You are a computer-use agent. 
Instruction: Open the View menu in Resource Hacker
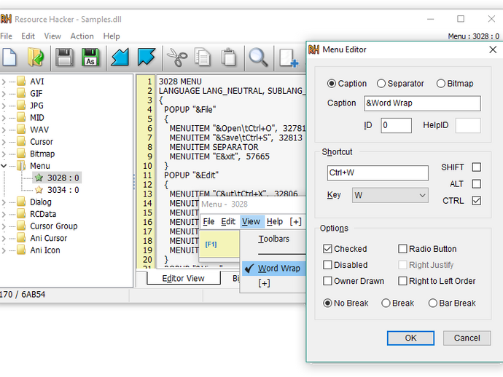tap(52, 36)
